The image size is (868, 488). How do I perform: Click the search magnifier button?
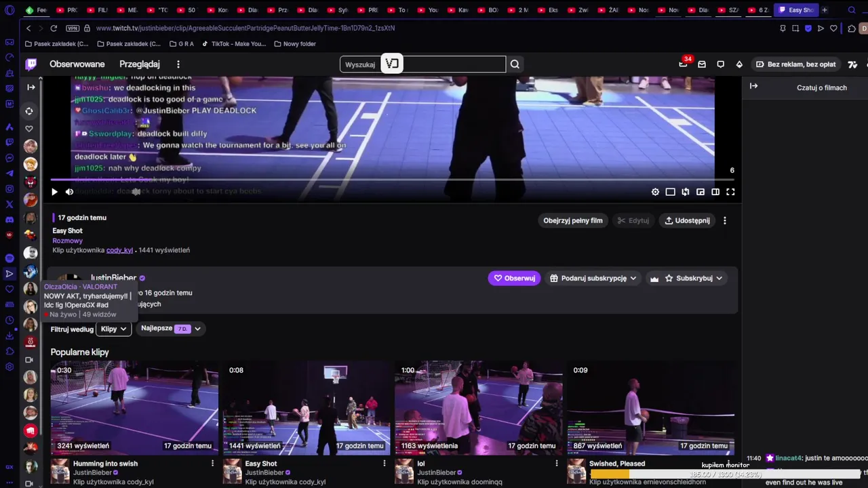tap(515, 64)
